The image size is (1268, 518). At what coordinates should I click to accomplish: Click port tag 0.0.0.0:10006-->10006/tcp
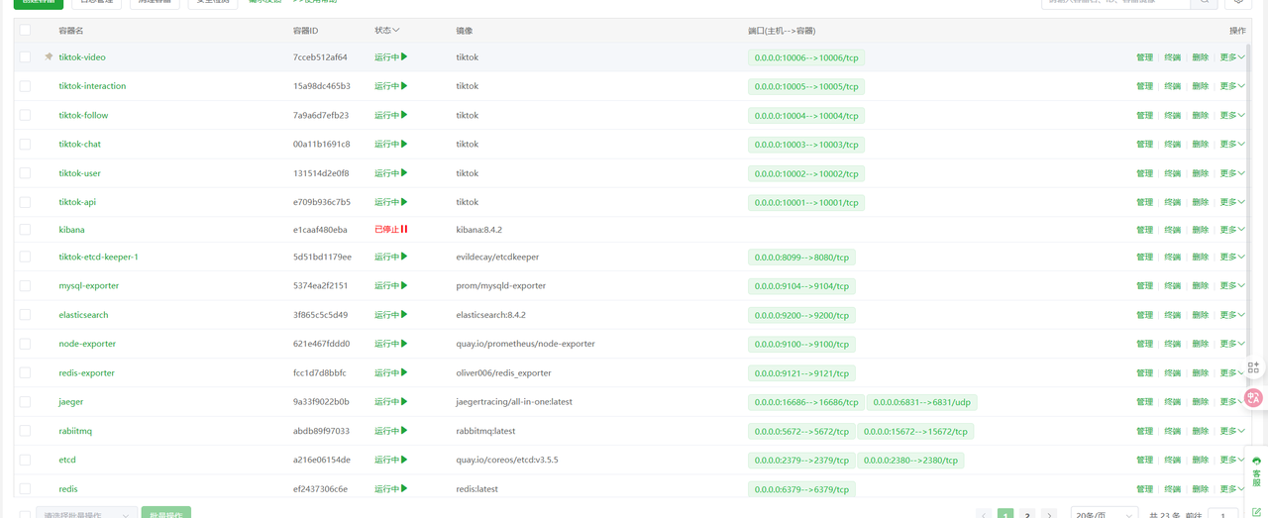click(806, 57)
